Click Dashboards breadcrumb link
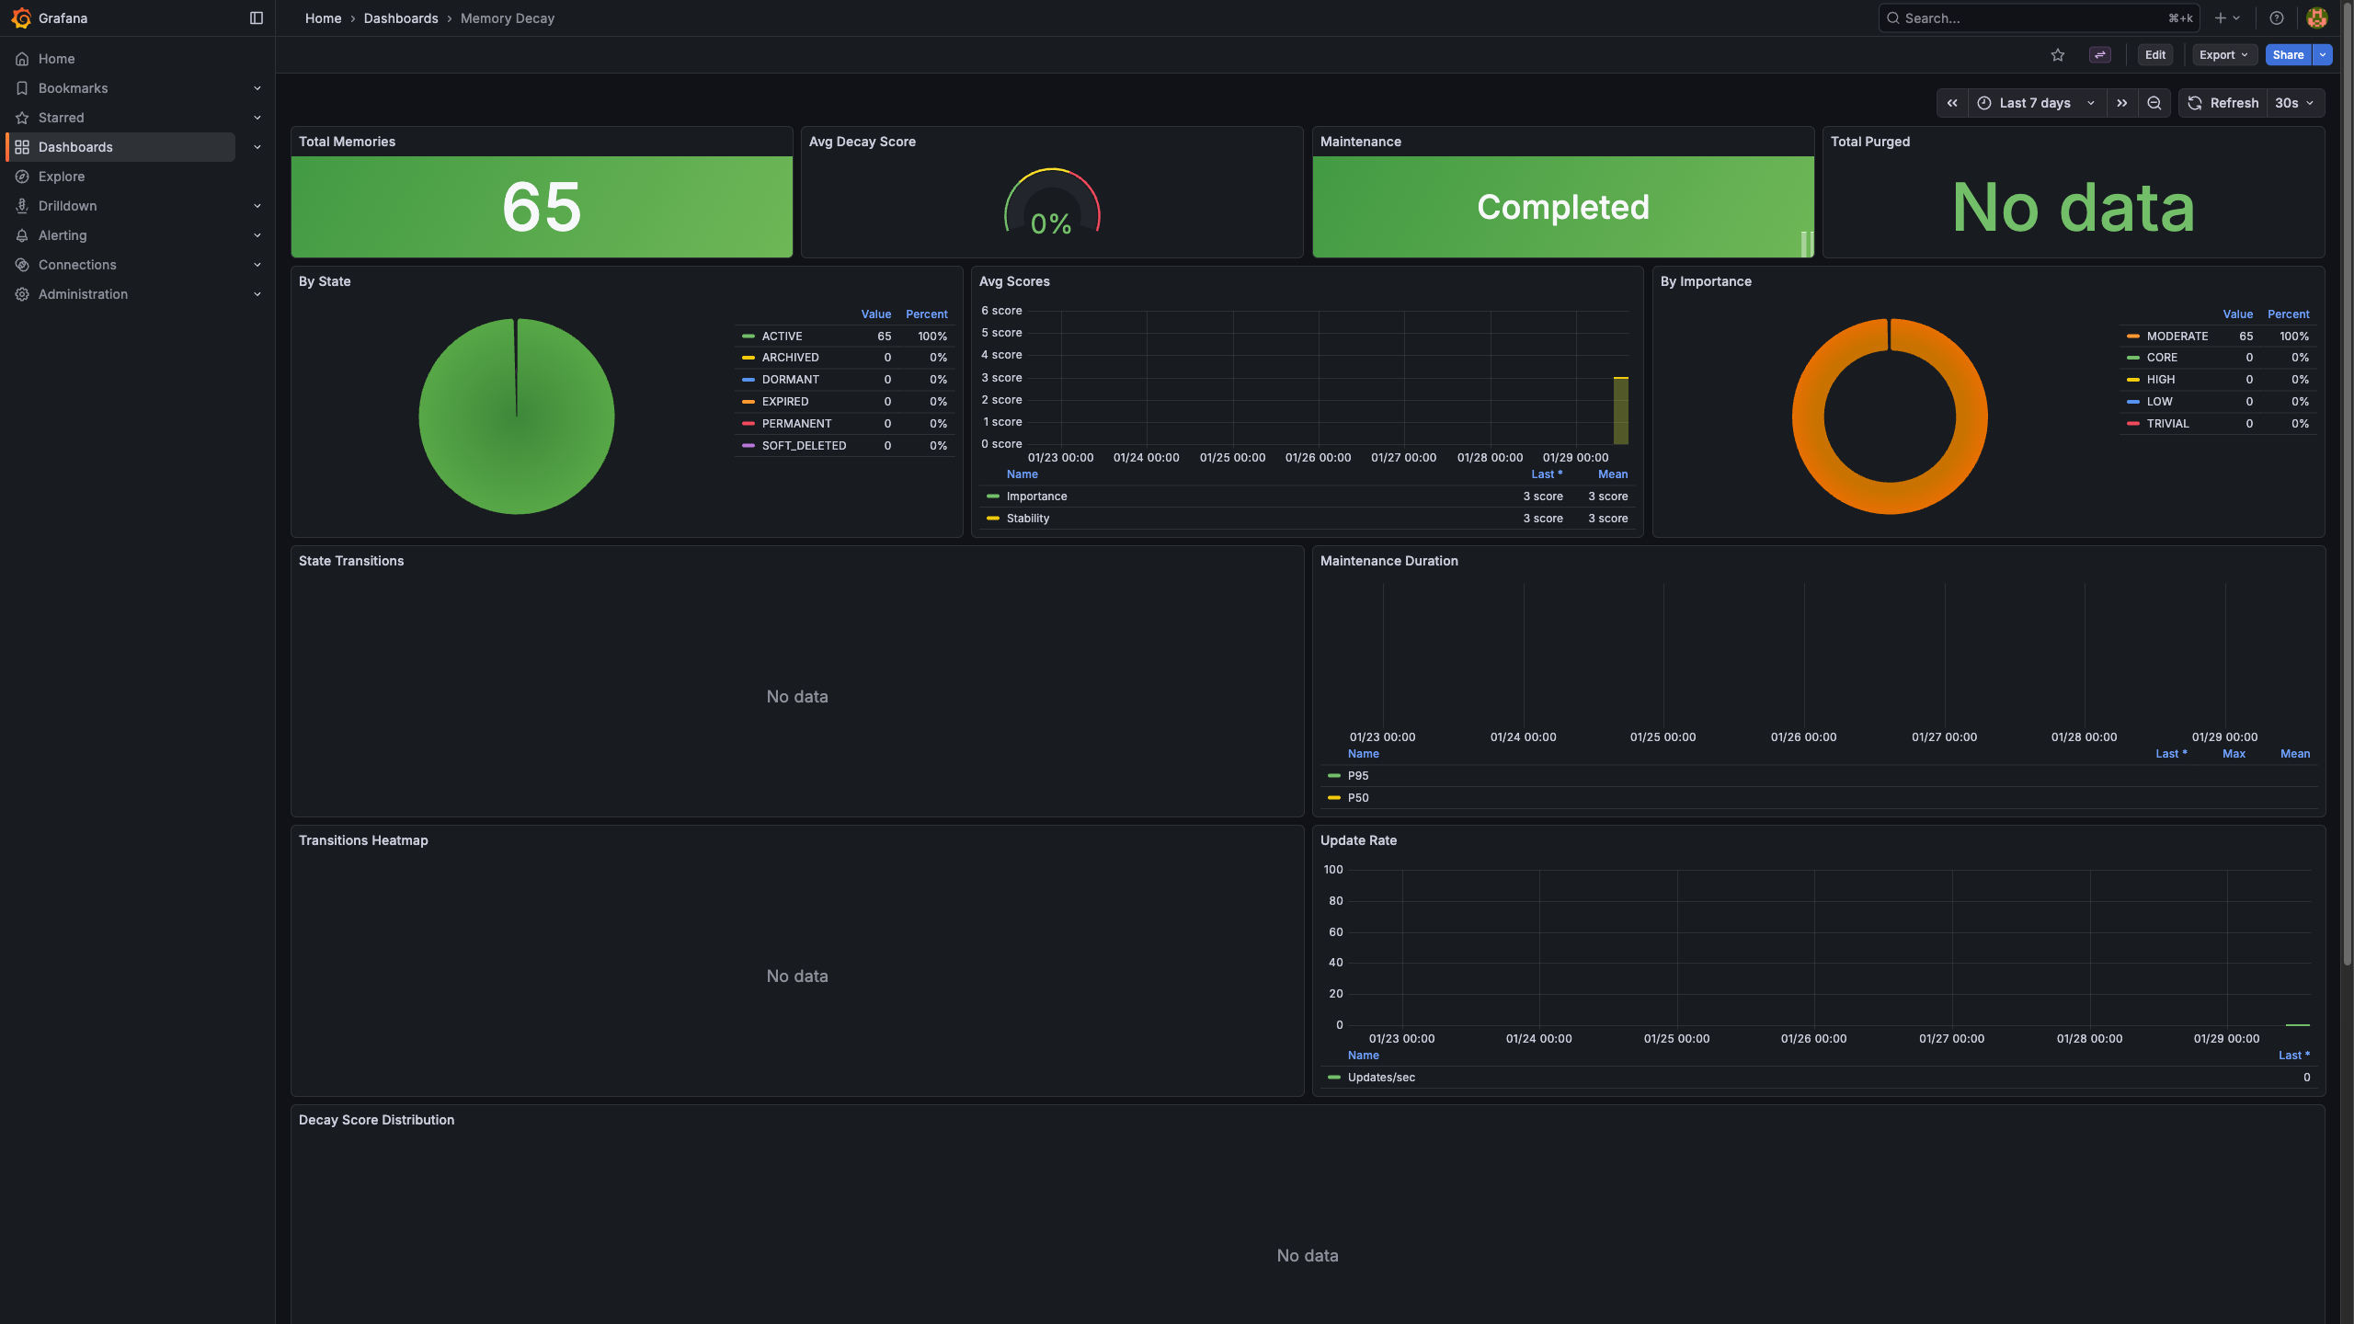This screenshot has width=2354, height=1324. [x=401, y=18]
